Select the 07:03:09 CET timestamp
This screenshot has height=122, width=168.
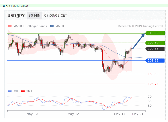tap(56, 16)
